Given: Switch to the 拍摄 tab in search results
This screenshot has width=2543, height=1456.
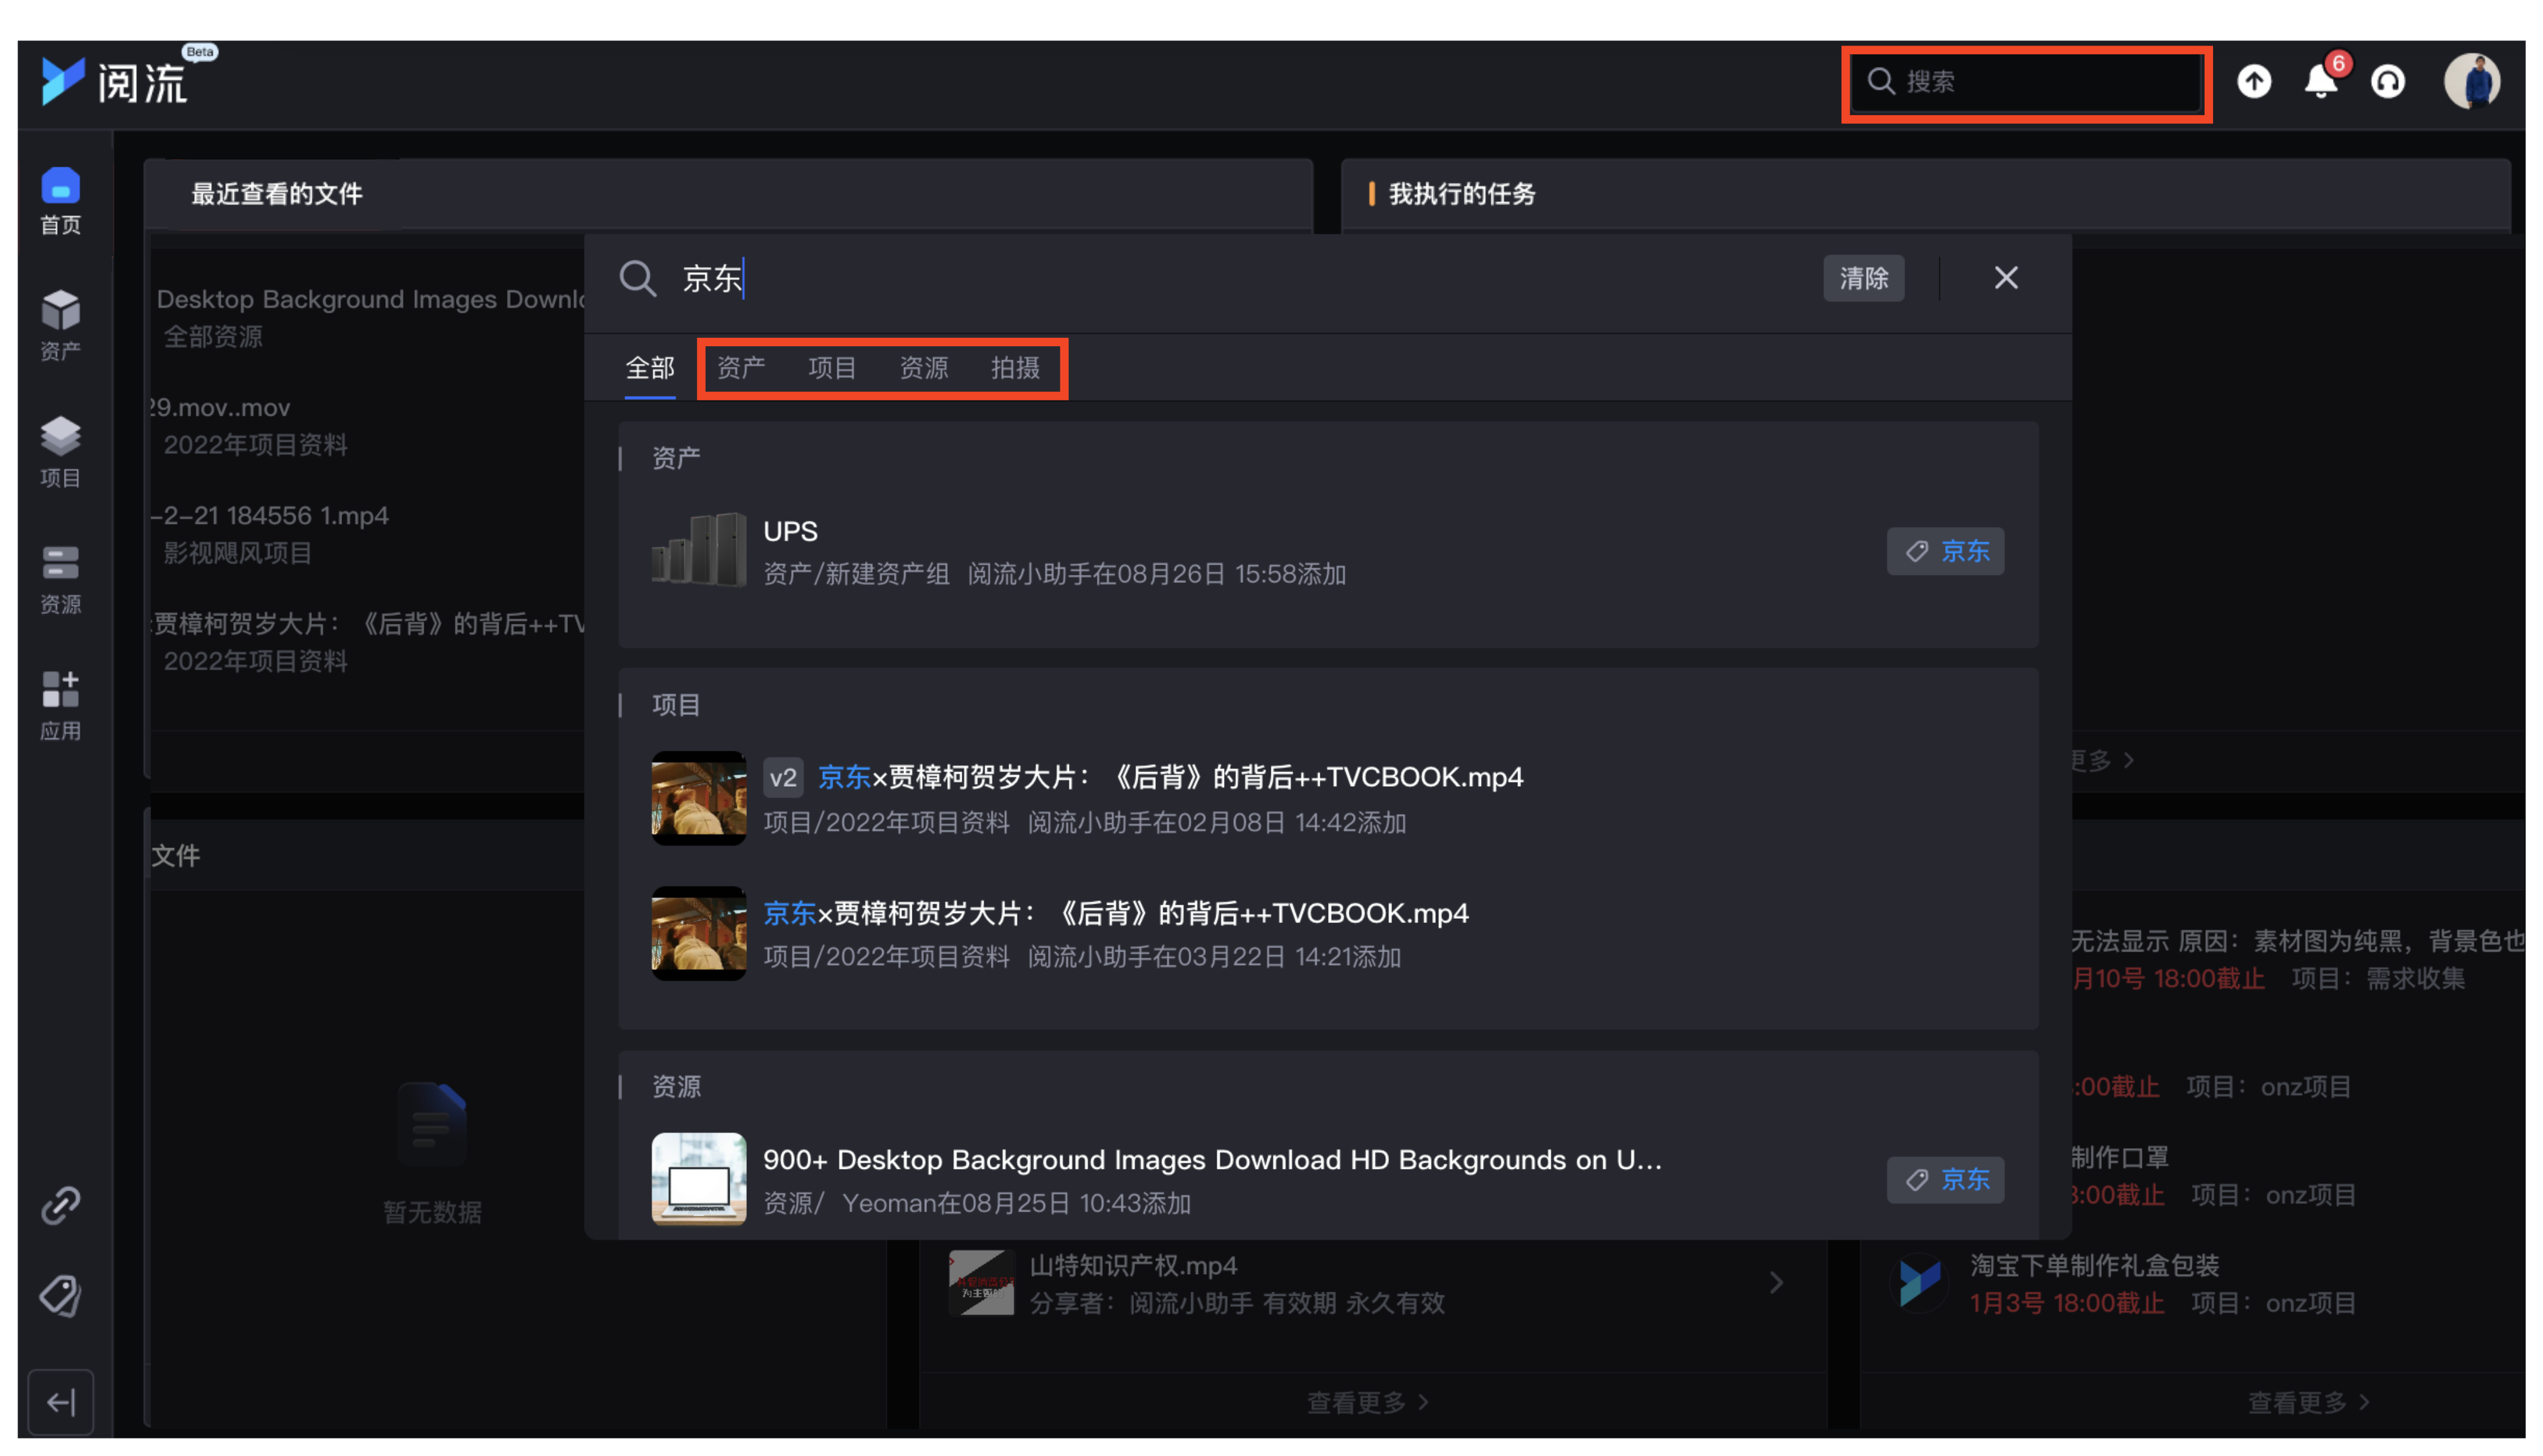Looking at the screenshot, I should click(x=1015, y=368).
